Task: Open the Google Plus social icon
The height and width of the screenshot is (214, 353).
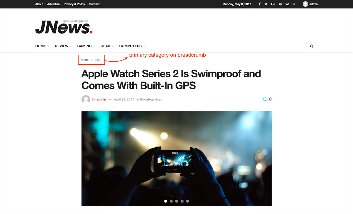Action: click(x=273, y=4)
